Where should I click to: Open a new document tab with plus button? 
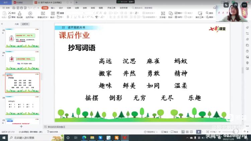[x=77, y=2]
